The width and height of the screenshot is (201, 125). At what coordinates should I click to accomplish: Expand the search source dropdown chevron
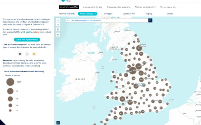[x=68, y=20]
